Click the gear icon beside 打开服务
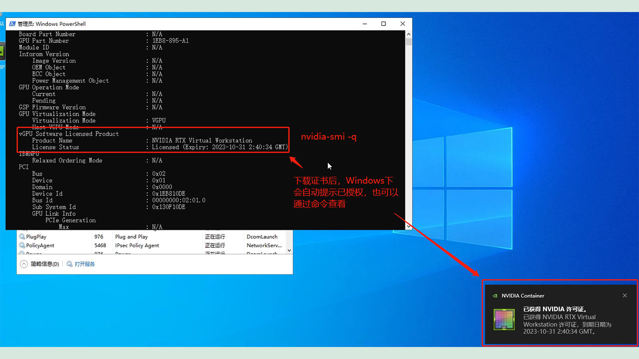The image size is (639, 359). tap(70, 264)
